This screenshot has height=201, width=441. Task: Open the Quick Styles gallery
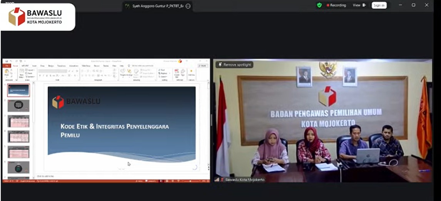pos(136,73)
